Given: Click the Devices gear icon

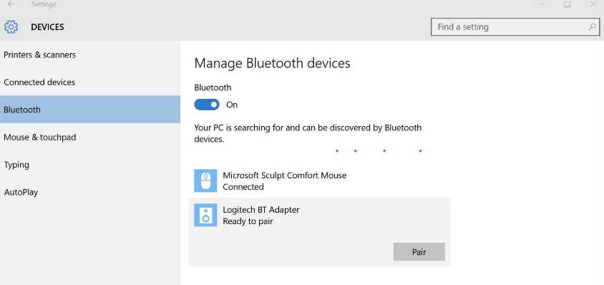Looking at the screenshot, I should (11, 27).
